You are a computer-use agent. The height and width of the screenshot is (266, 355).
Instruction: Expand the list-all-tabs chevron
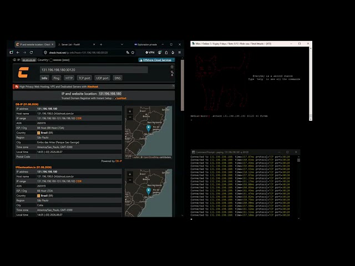(x=122, y=44)
